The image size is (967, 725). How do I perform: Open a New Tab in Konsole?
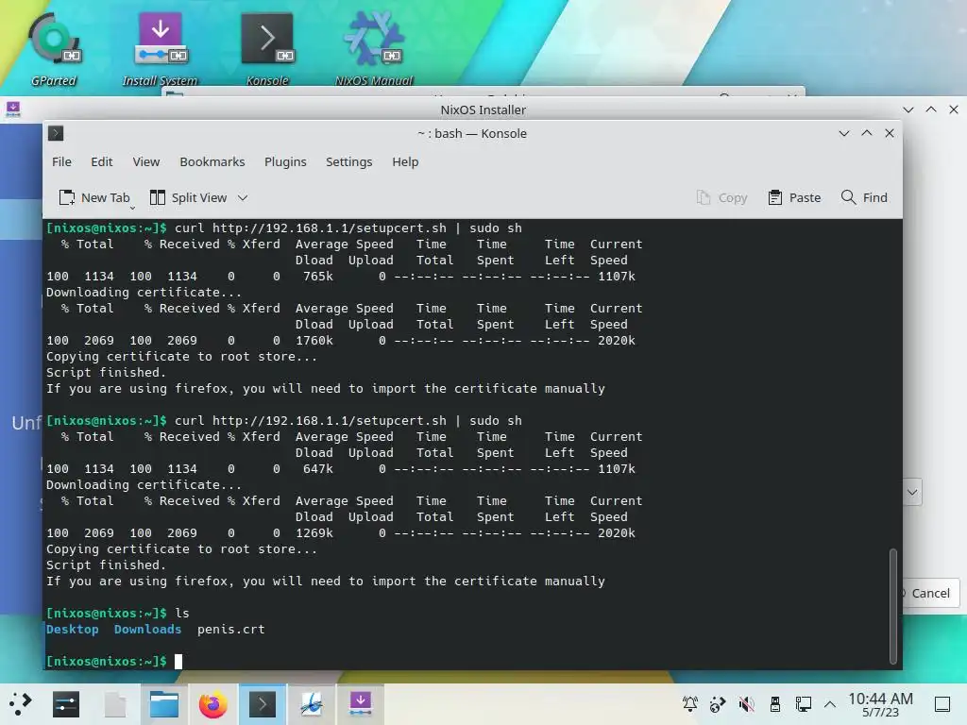pyautogui.click(x=94, y=198)
